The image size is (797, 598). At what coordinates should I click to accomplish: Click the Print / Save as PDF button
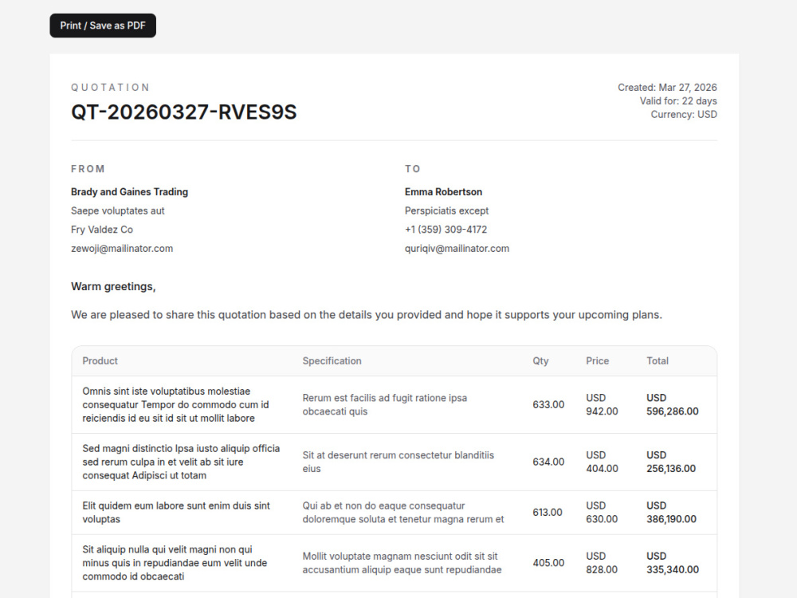(x=103, y=26)
